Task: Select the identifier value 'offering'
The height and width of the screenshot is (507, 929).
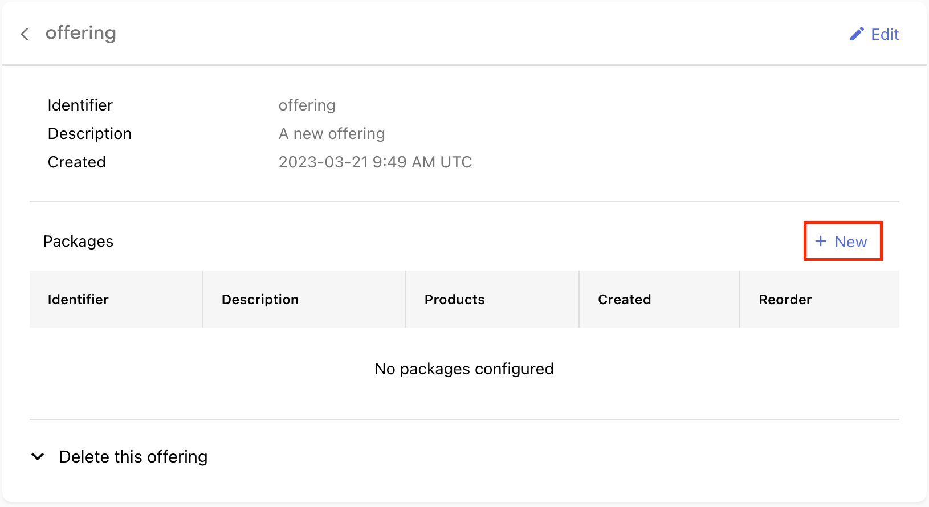Action: coord(307,105)
